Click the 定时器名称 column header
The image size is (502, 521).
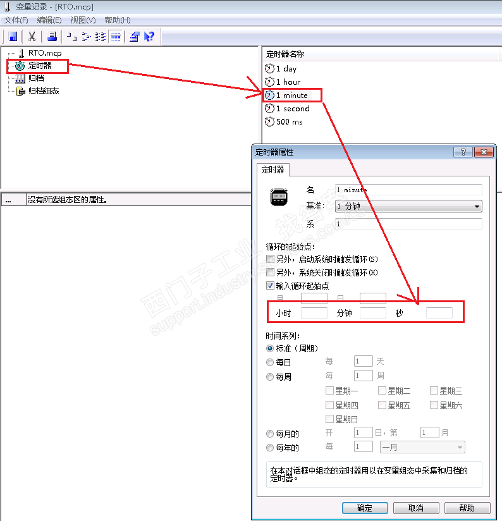381,54
